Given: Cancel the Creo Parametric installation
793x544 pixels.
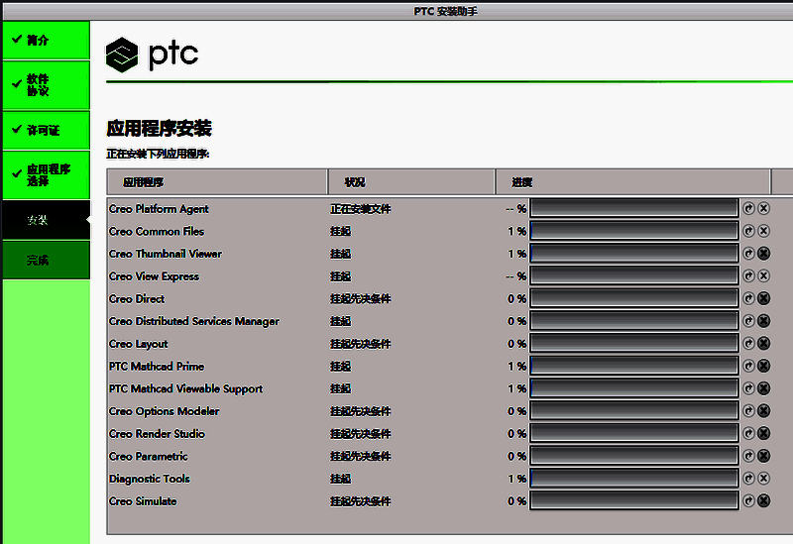Looking at the screenshot, I should click(763, 457).
